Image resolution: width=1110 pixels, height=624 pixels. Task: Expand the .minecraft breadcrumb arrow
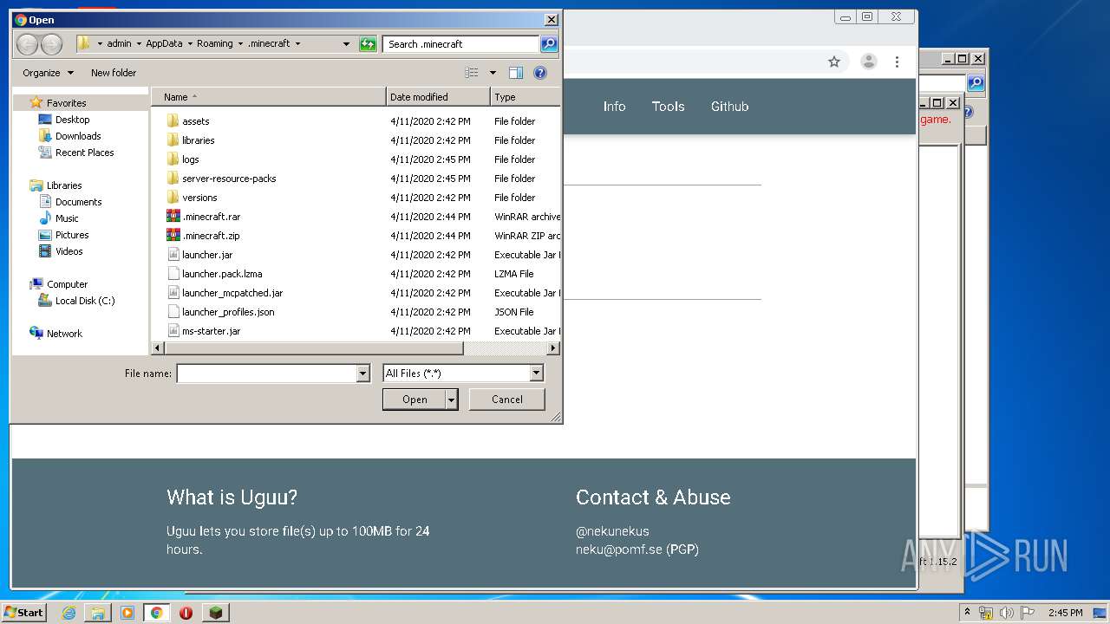297,43
